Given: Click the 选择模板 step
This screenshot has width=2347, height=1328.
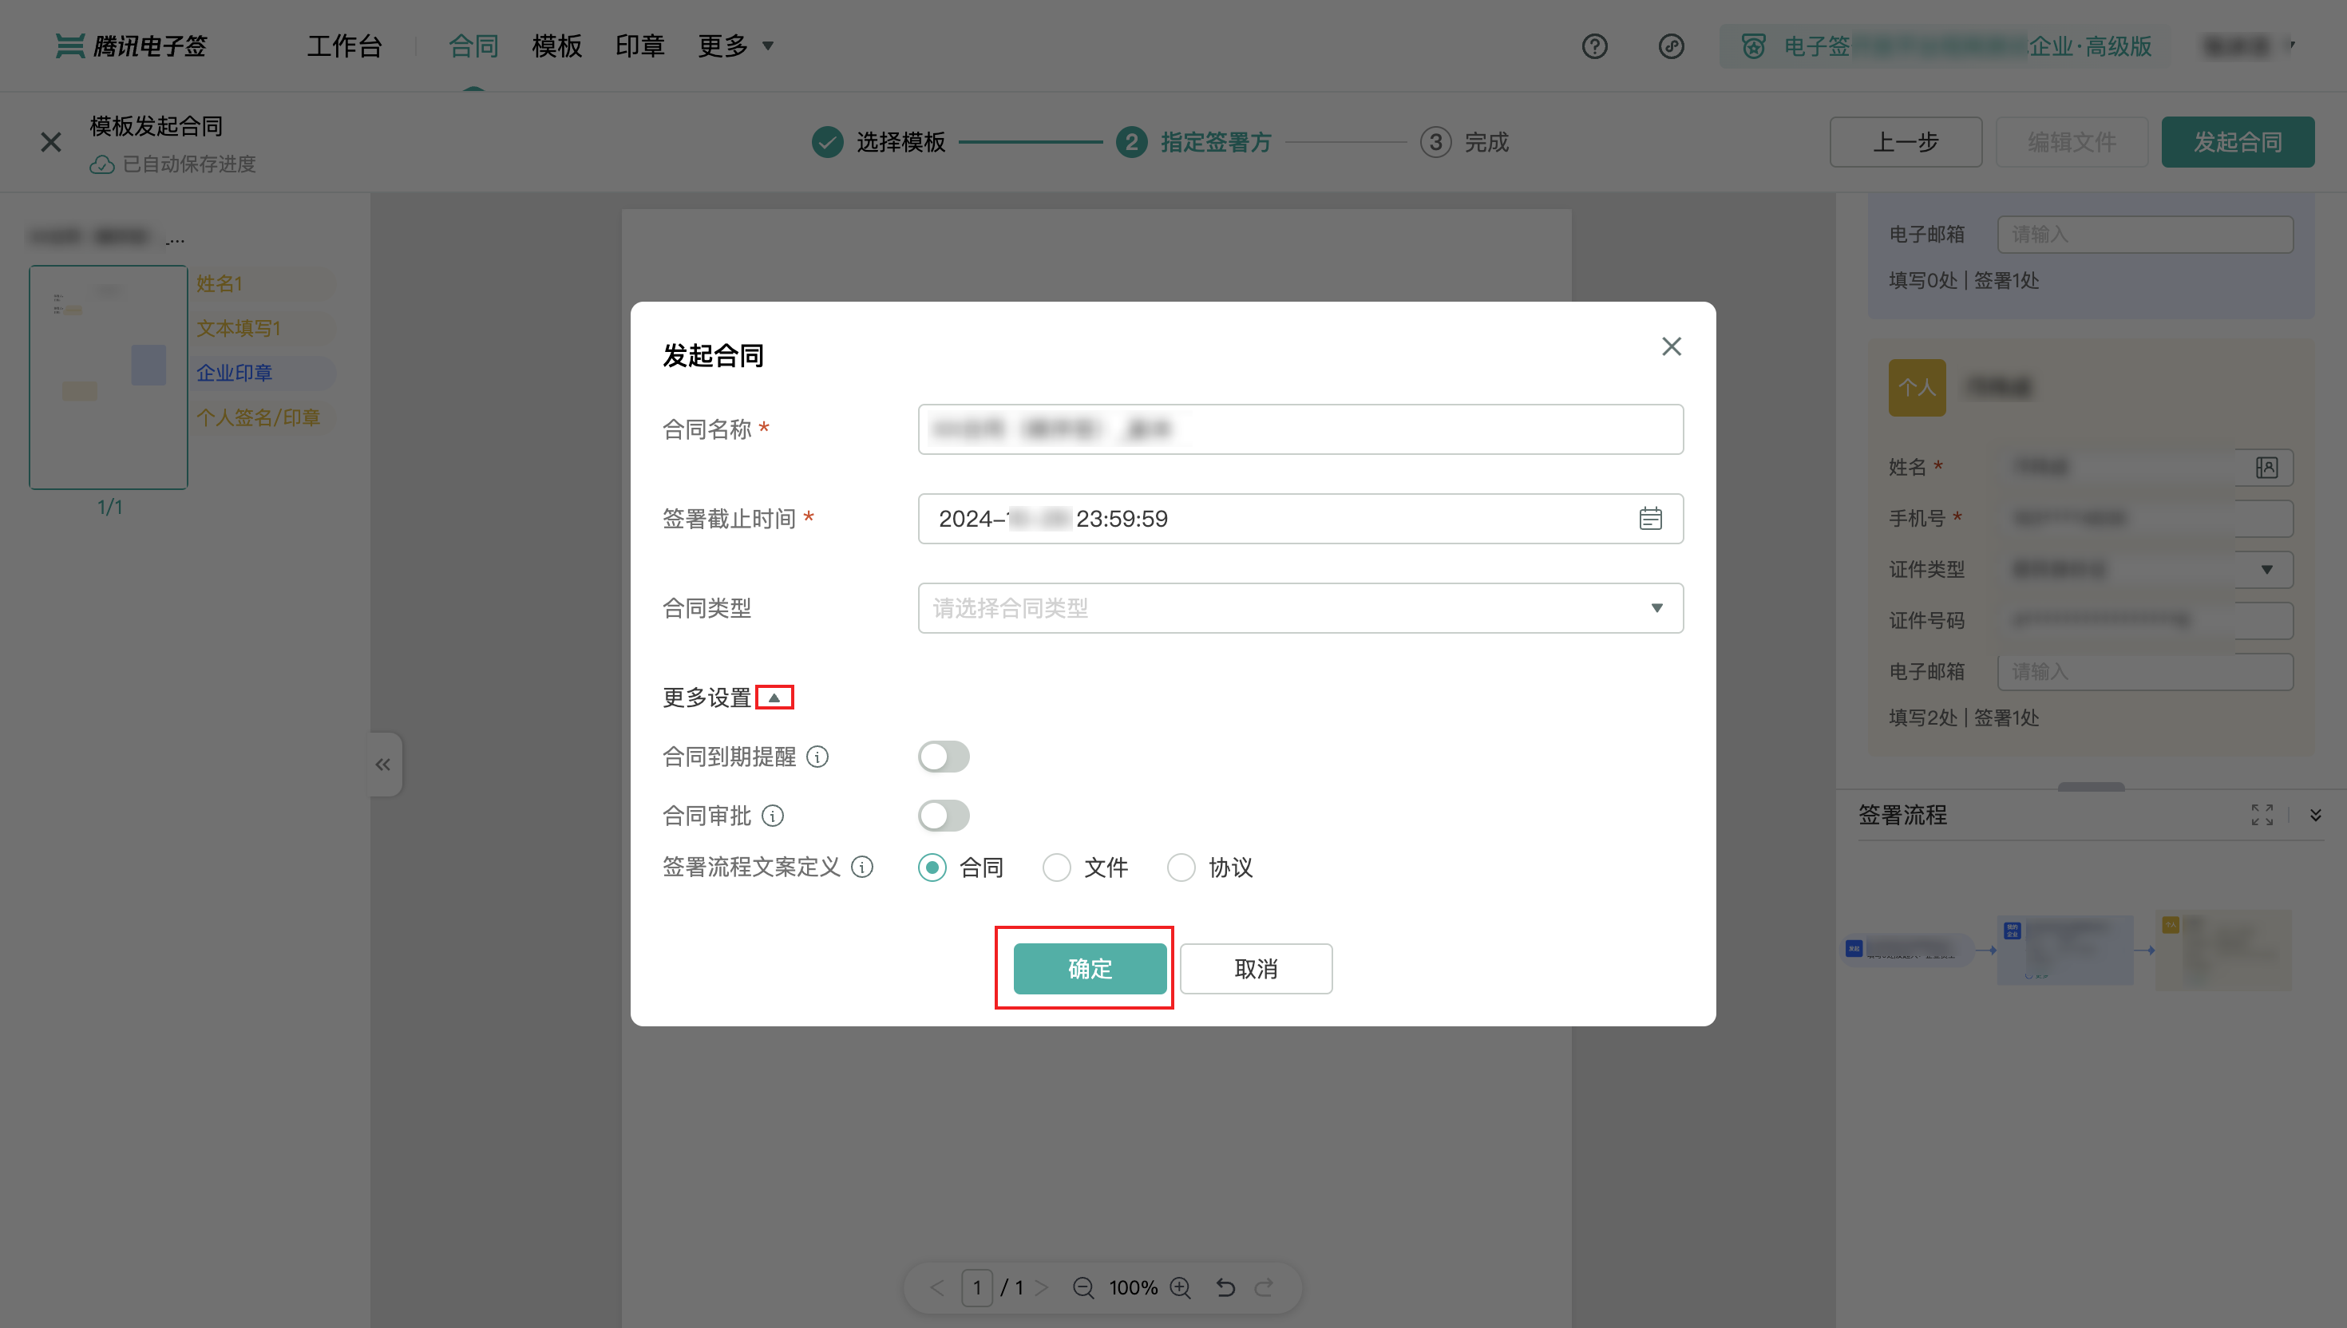Looking at the screenshot, I should click(878, 142).
